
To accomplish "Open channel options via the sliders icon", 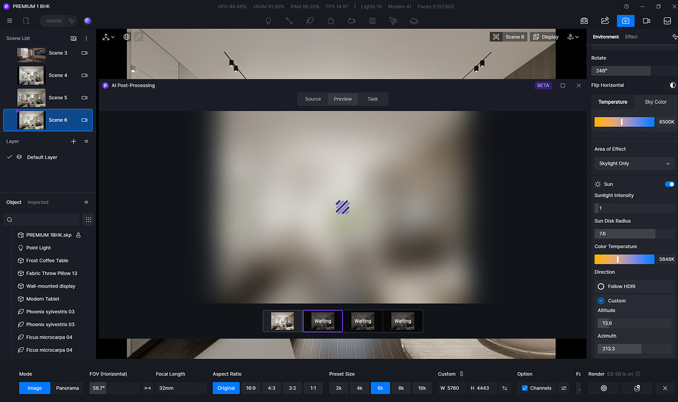I will [563, 388].
